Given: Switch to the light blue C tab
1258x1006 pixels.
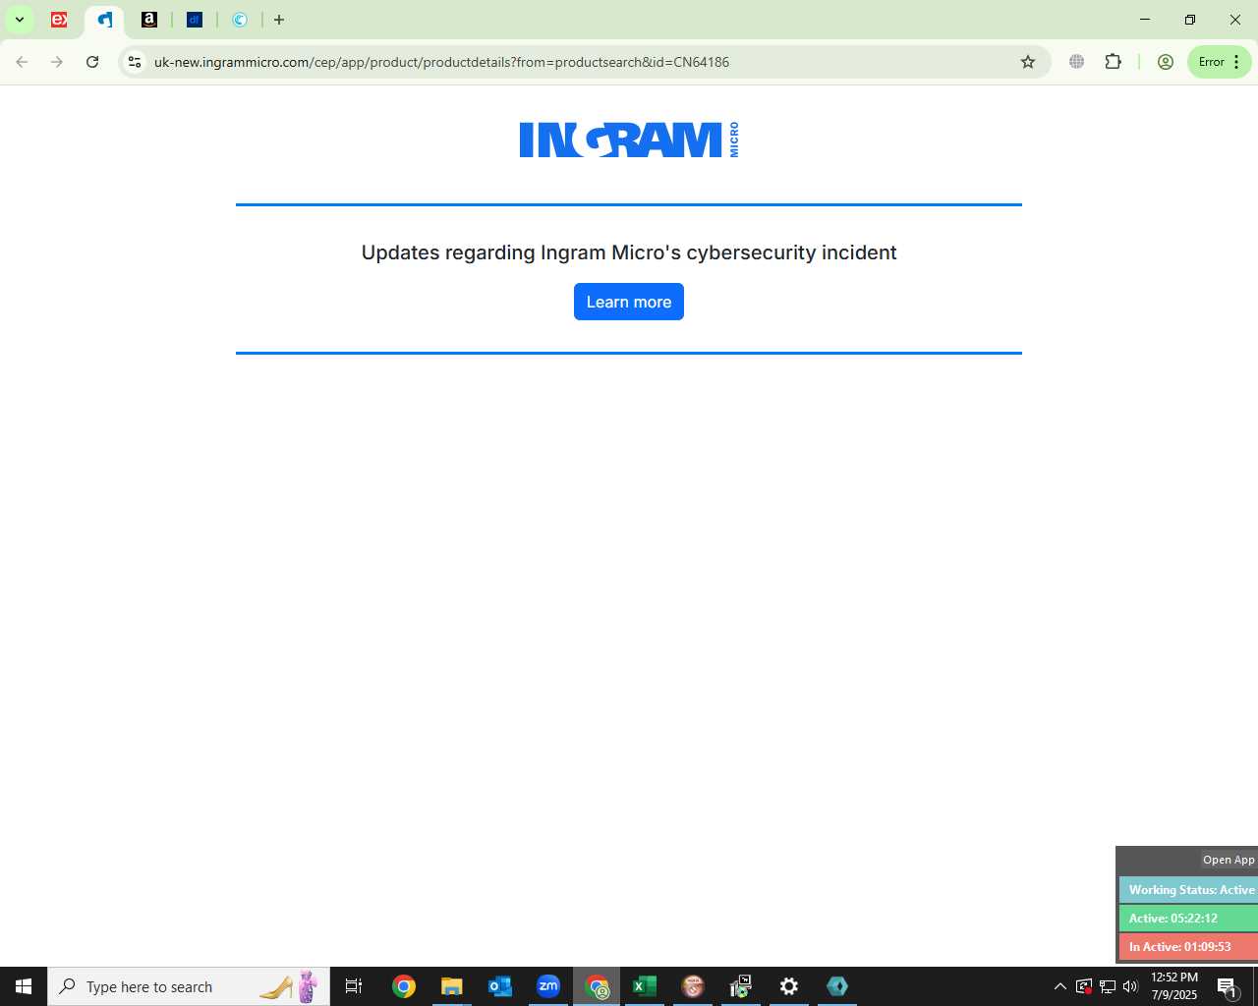Looking at the screenshot, I should [x=240, y=20].
